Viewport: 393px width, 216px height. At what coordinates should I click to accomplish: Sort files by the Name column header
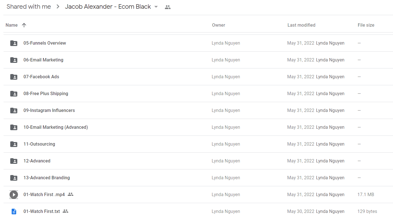click(x=12, y=25)
